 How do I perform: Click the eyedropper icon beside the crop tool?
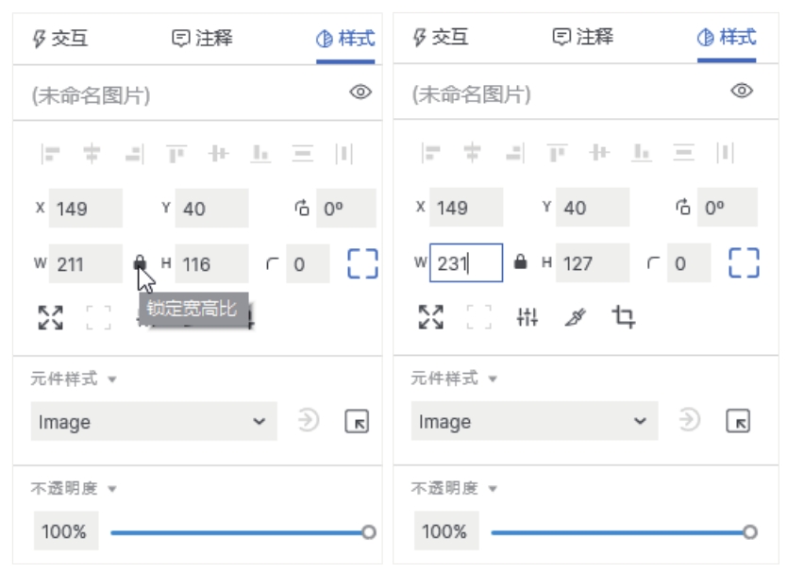(575, 317)
